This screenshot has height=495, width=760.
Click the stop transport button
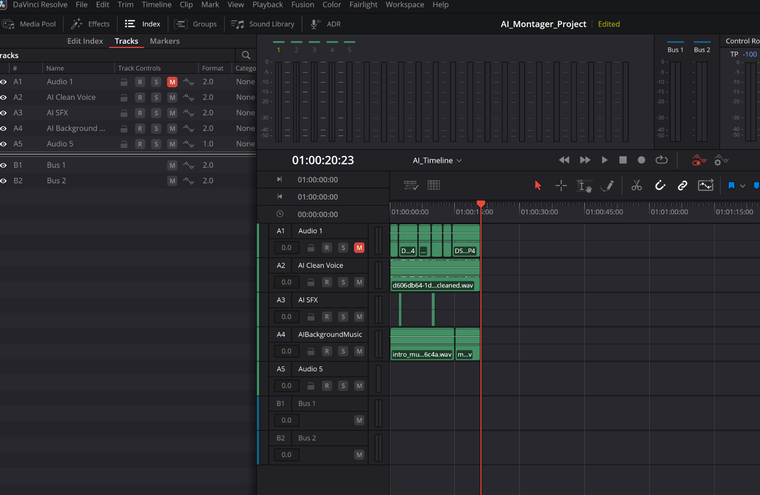[x=623, y=160]
